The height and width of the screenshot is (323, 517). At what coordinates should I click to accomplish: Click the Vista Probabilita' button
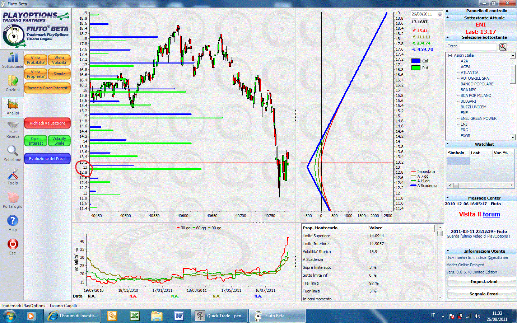(x=36, y=60)
